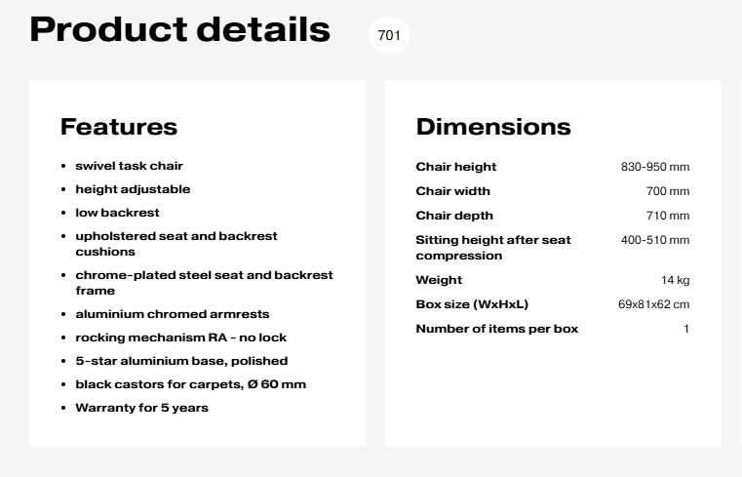The width and height of the screenshot is (742, 477).
Task: Click the low backrest feature item
Action: pyautogui.click(x=117, y=213)
